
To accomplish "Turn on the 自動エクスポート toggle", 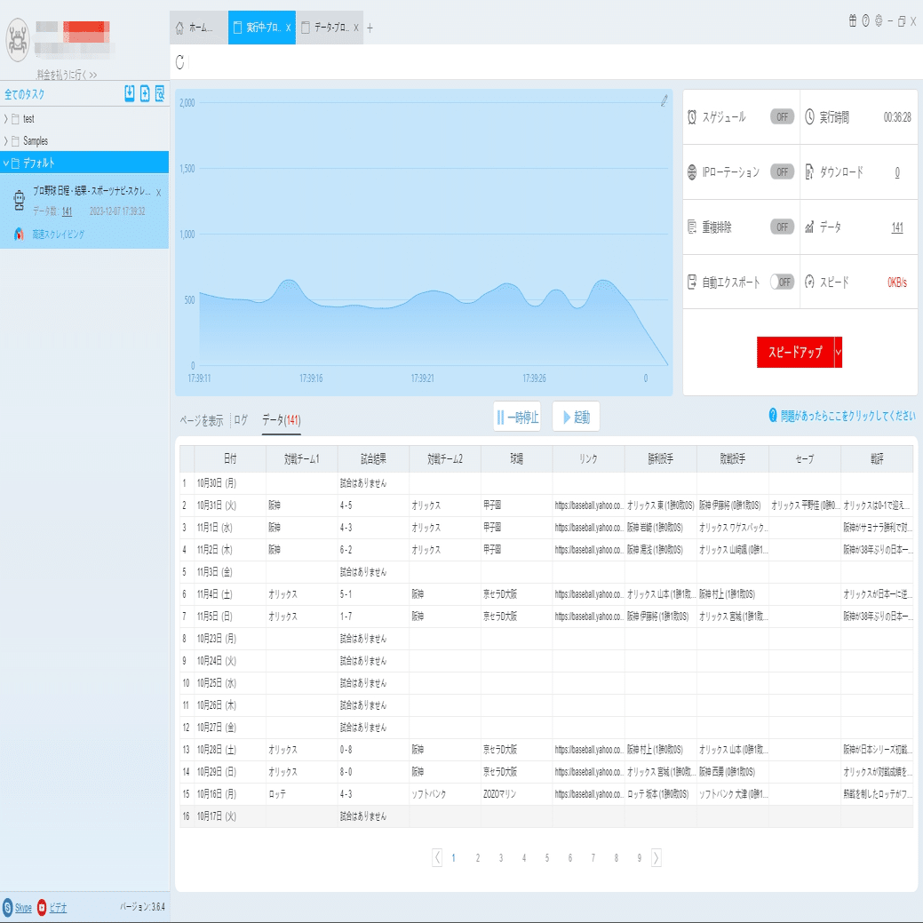I will 782,282.
